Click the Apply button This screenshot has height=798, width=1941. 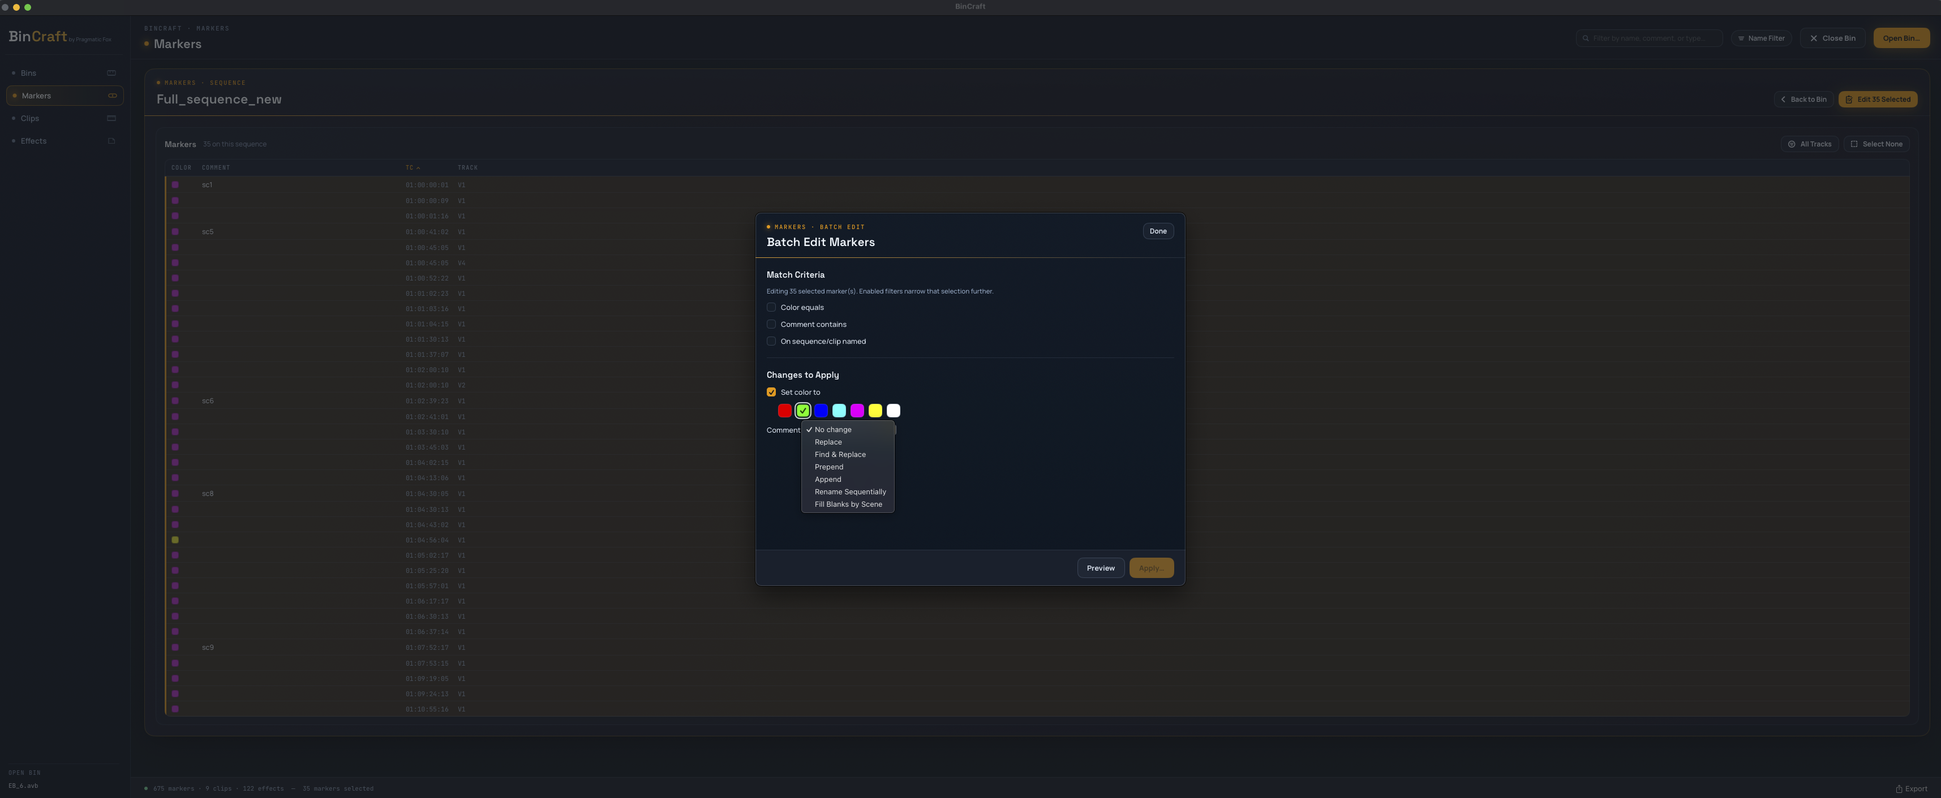tap(1150, 568)
